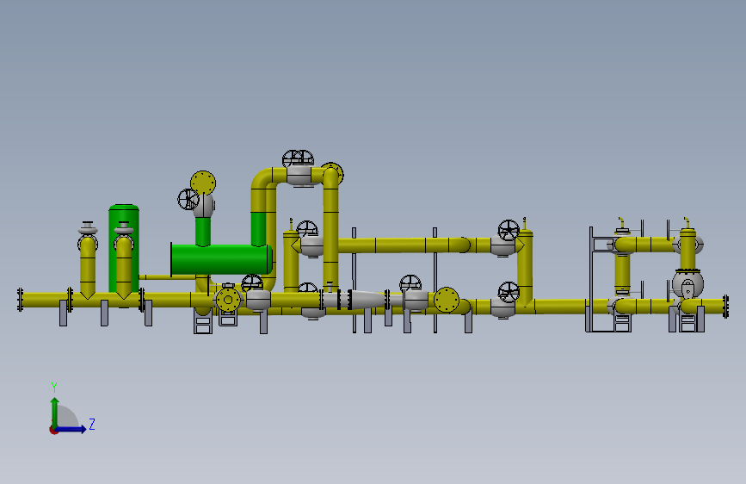
Task: Select the lower-right handwheel near vertical riser
Action: pos(509,292)
